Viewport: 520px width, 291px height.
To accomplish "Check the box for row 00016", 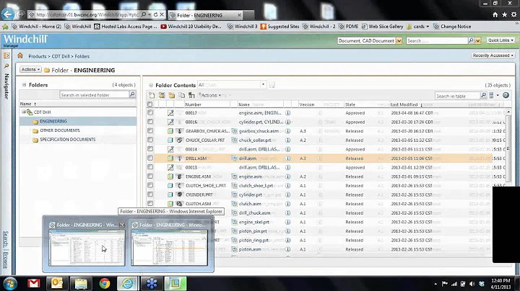I will (x=150, y=122).
